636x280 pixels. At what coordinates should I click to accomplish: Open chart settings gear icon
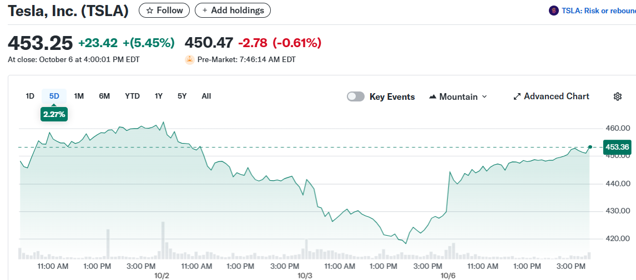point(617,96)
